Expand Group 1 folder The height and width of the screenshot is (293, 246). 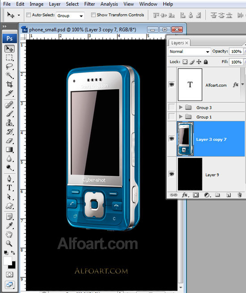(180, 116)
